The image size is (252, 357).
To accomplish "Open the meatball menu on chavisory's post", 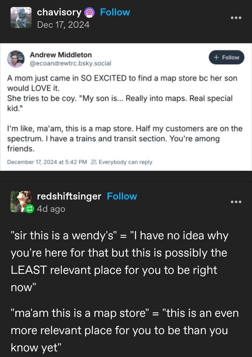I will (236, 17).
